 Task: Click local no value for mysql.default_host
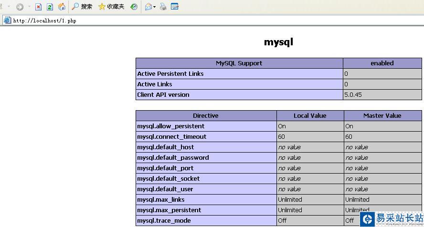coord(289,147)
